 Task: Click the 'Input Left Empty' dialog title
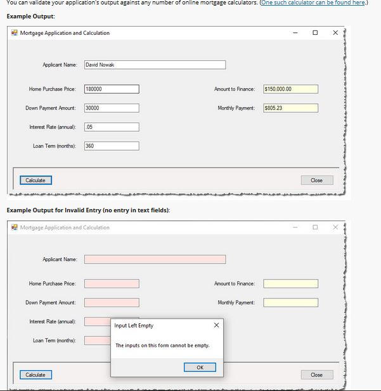click(x=134, y=326)
